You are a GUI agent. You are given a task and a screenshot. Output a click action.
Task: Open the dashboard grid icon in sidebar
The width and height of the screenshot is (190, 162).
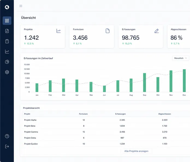tap(7, 20)
